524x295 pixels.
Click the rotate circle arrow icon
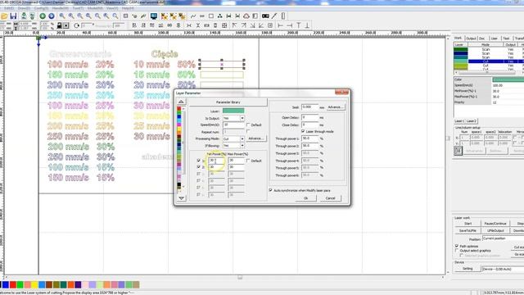click(x=76, y=25)
